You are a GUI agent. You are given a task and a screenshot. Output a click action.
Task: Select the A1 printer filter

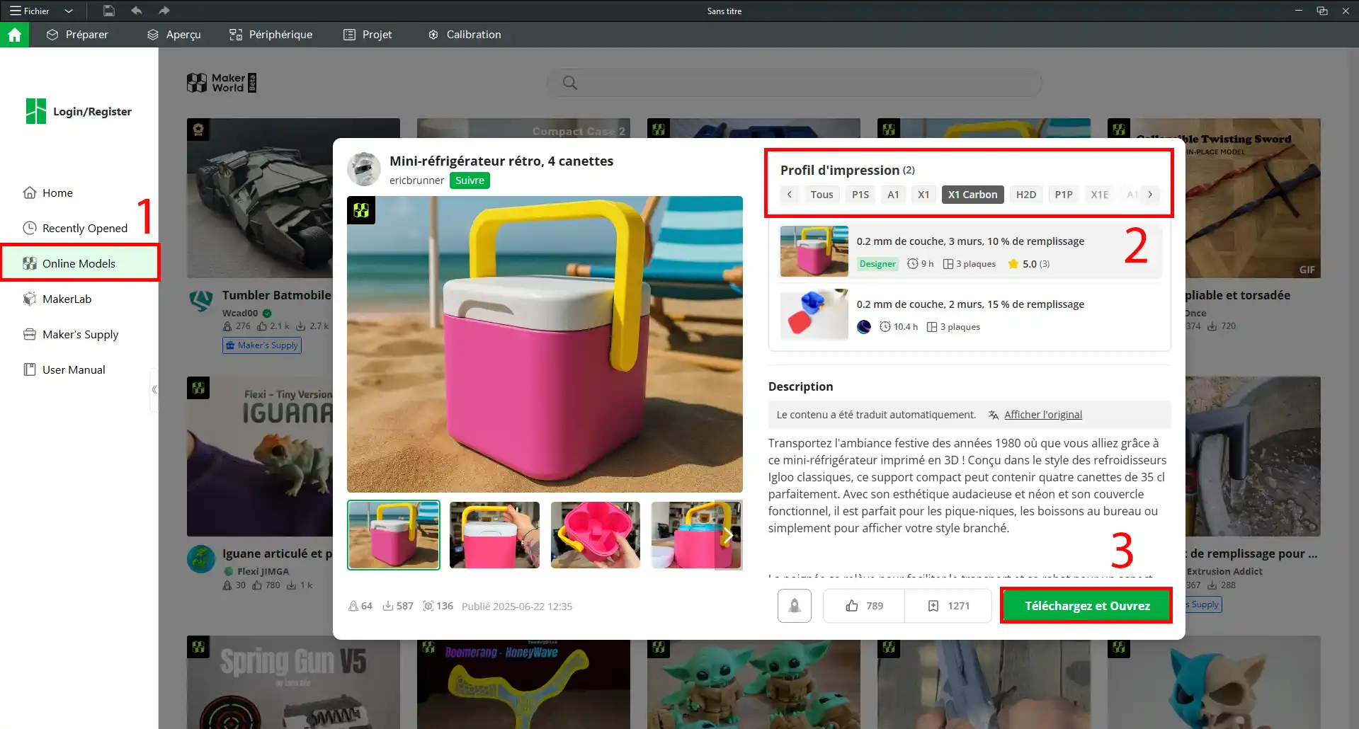point(893,195)
